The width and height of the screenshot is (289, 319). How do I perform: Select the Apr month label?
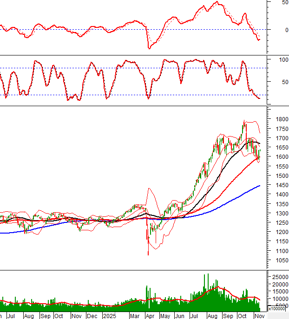click(150, 316)
